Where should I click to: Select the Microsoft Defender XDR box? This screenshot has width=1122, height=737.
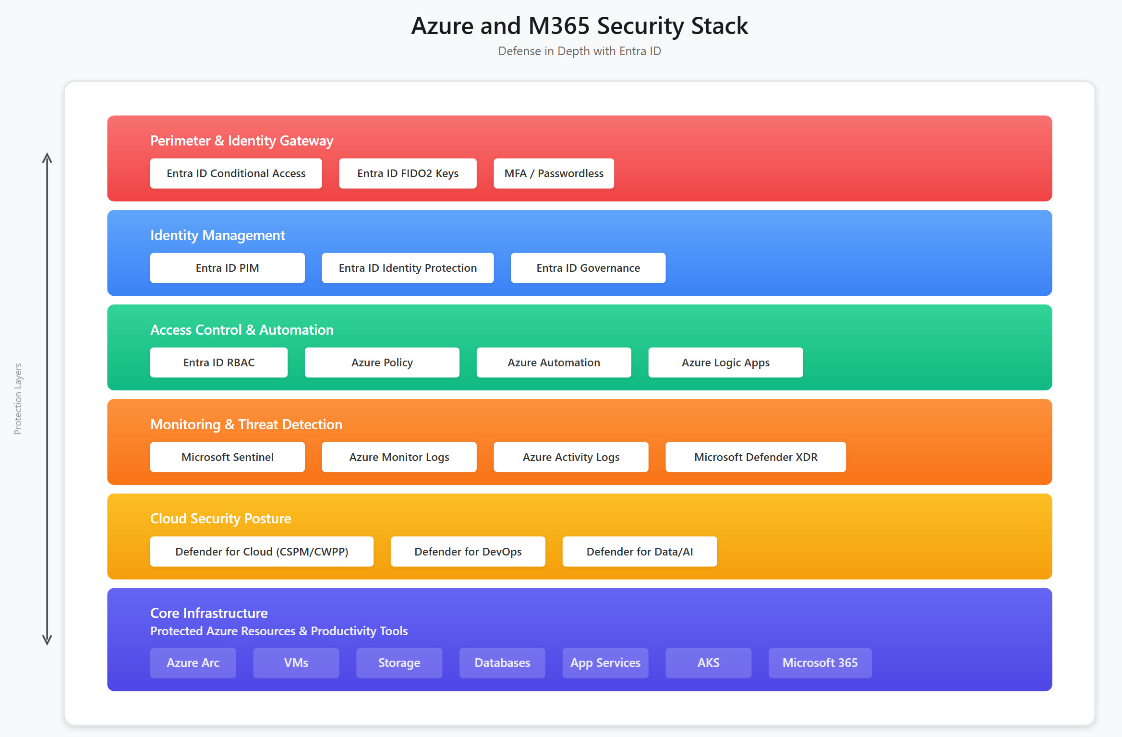coord(756,457)
